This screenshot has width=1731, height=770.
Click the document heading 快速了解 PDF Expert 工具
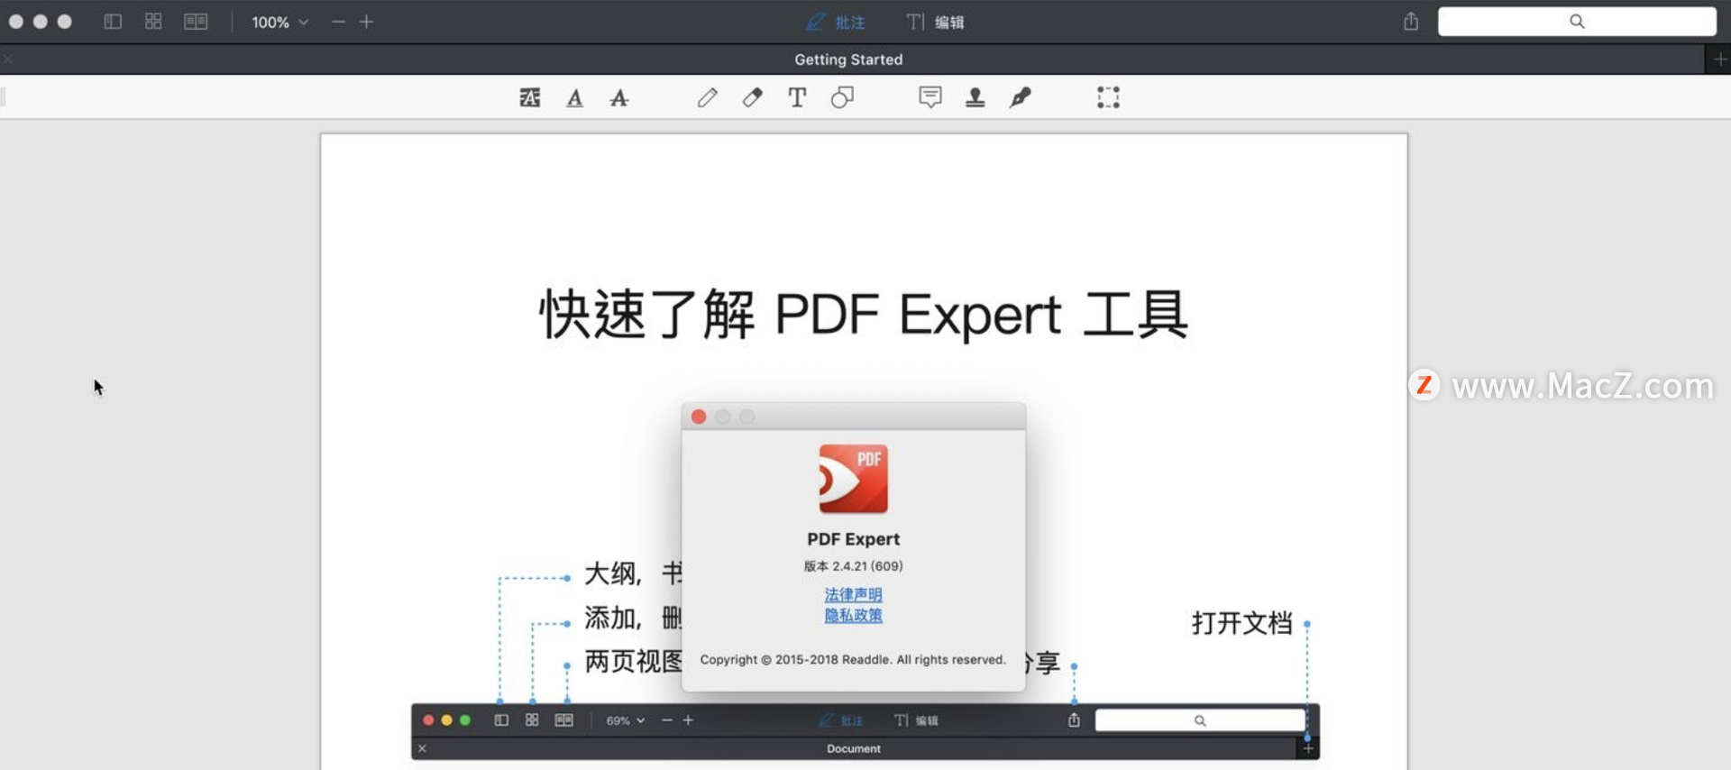pos(863,315)
